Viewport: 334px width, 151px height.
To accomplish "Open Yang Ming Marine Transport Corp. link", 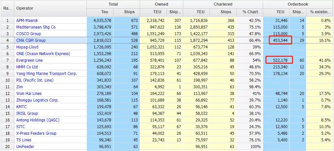I will [x=47, y=73].
